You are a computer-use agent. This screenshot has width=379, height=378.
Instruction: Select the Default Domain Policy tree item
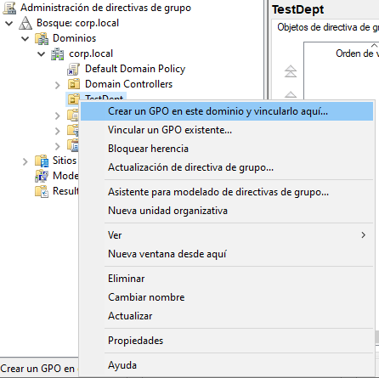tap(135, 69)
